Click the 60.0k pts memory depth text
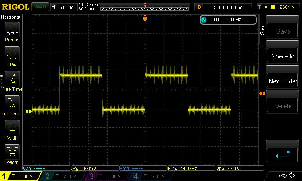This screenshot has height=181, width=302. [x=87, y=9]
